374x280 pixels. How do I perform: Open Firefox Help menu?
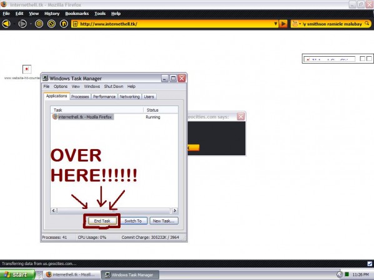pos(116,14)
